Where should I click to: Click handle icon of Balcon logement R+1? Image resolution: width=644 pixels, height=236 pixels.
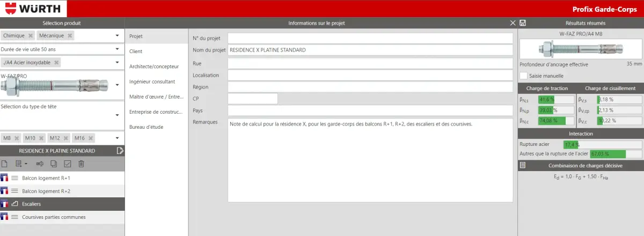(x=15, y=178)
